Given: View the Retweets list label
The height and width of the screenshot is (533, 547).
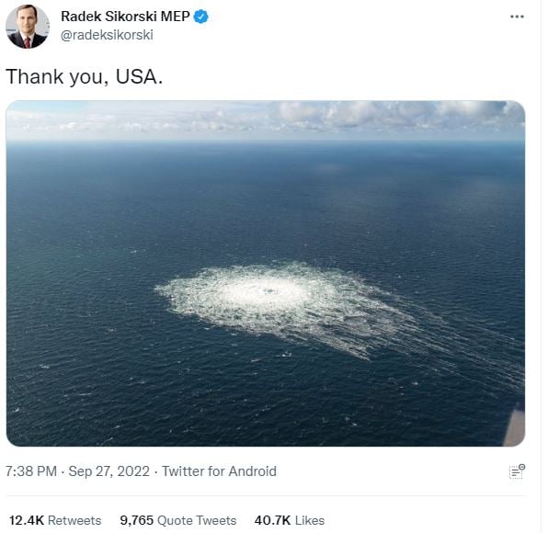Looking at the screenshot, I should (74, 520).
